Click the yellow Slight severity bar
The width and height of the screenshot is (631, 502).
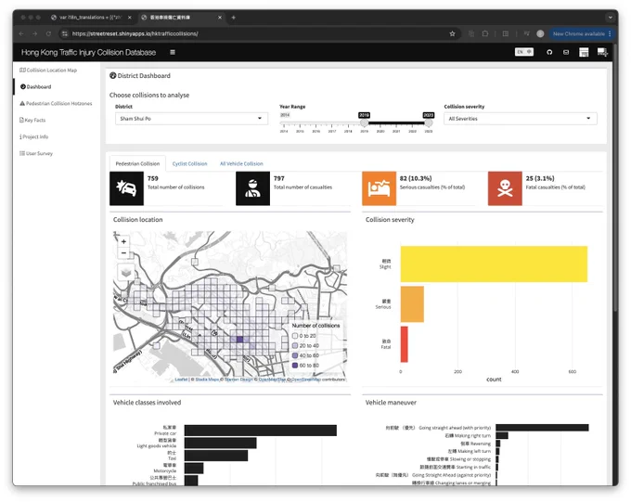(494, 264)
